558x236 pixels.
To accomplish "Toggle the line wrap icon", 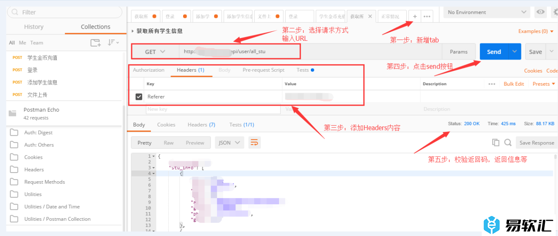I will click(254, 143).
